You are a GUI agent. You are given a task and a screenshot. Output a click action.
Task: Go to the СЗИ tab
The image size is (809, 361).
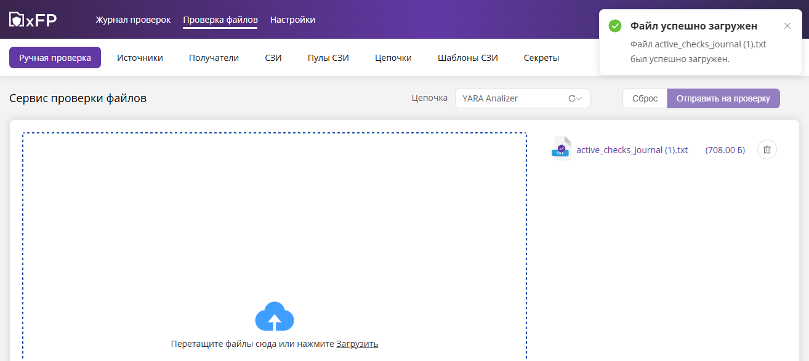click(273, 58)
